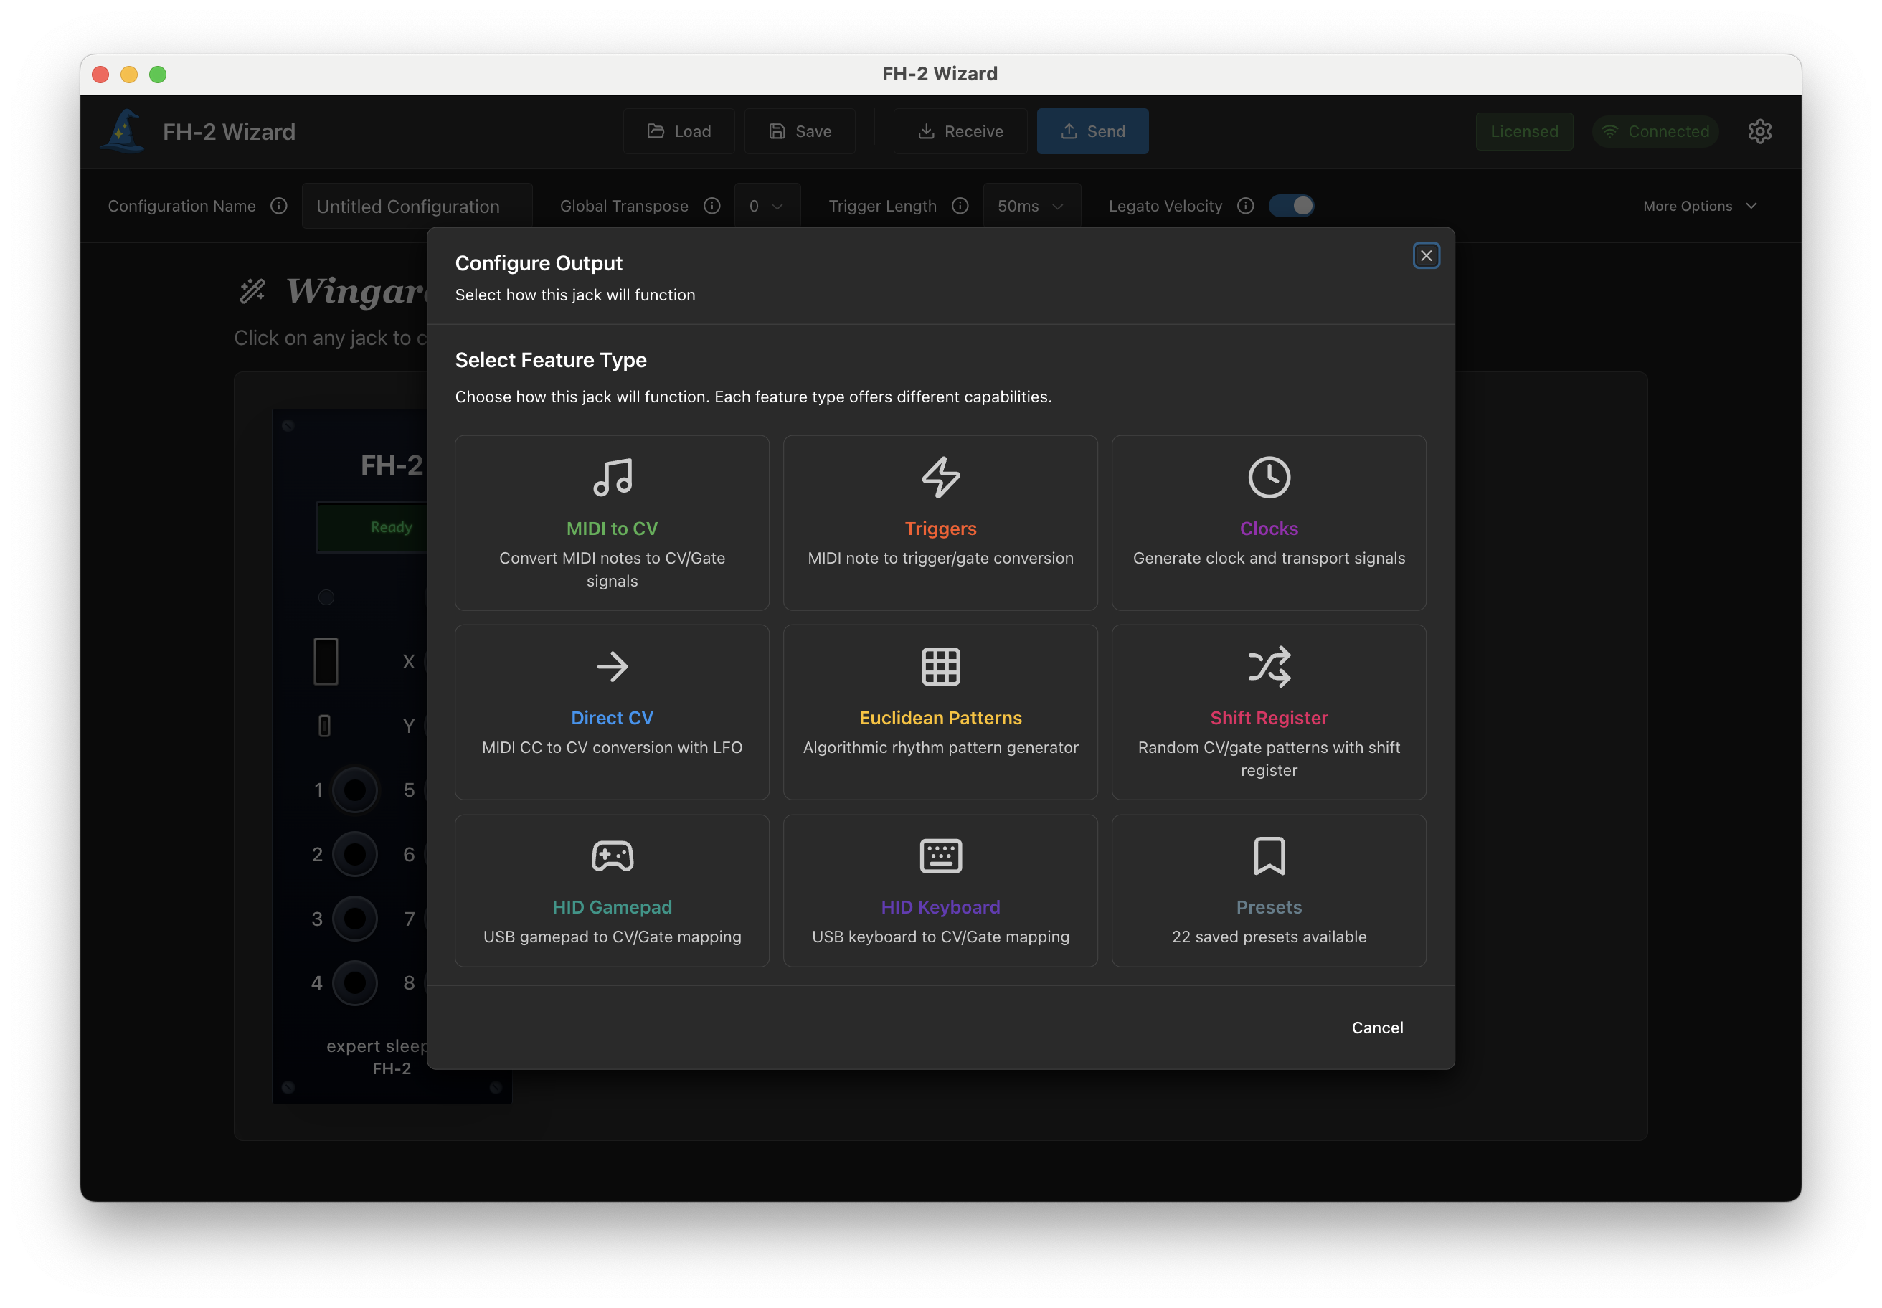Choose the Shift Register shuffle icon
The image size is (1882, 1308).
[x=1269, y=666]
